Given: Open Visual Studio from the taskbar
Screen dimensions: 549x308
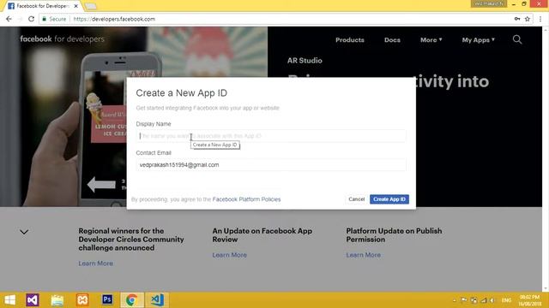Looking at the screenshot, I should (x=33, y=300).
